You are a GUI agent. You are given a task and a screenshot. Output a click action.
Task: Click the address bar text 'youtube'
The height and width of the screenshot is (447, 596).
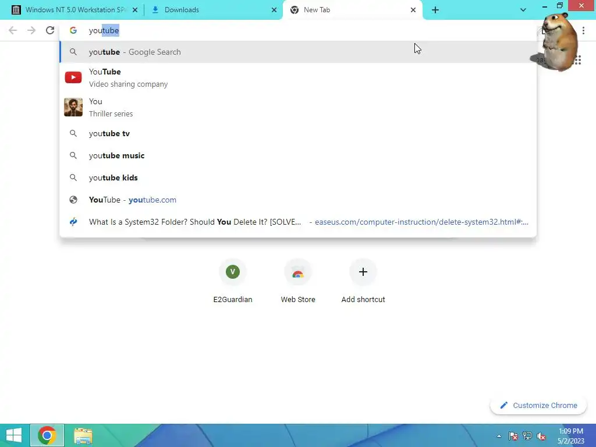(x=104, y=30)
